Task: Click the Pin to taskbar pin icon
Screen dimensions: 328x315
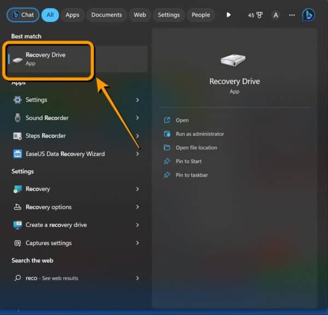Action: [167, 175]
